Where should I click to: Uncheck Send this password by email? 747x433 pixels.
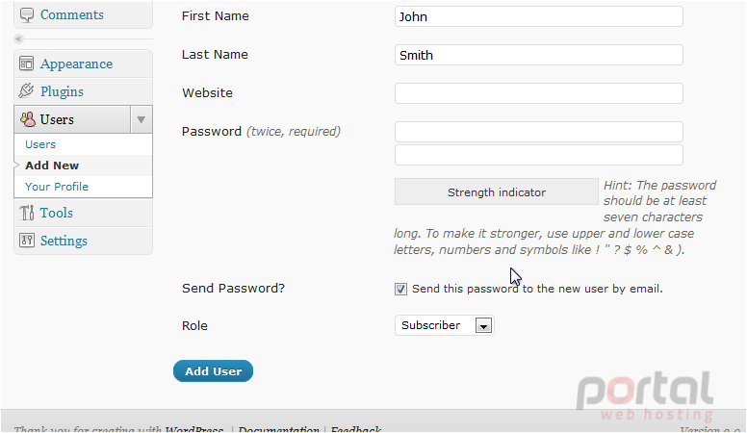(x=400, y=289)
